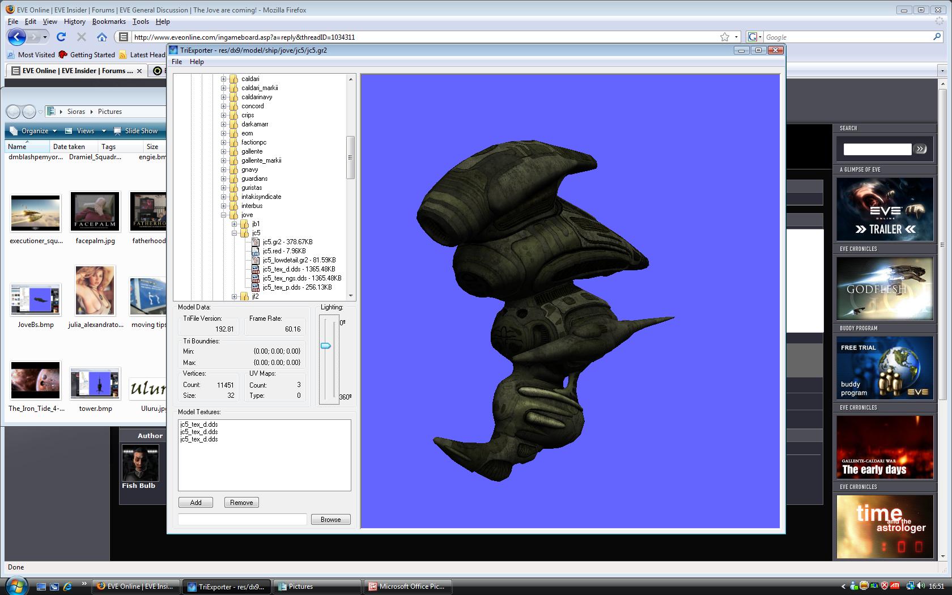Click the Browse button
The height and width of the screenshot is (595, 952).
[x=330, y=519]
